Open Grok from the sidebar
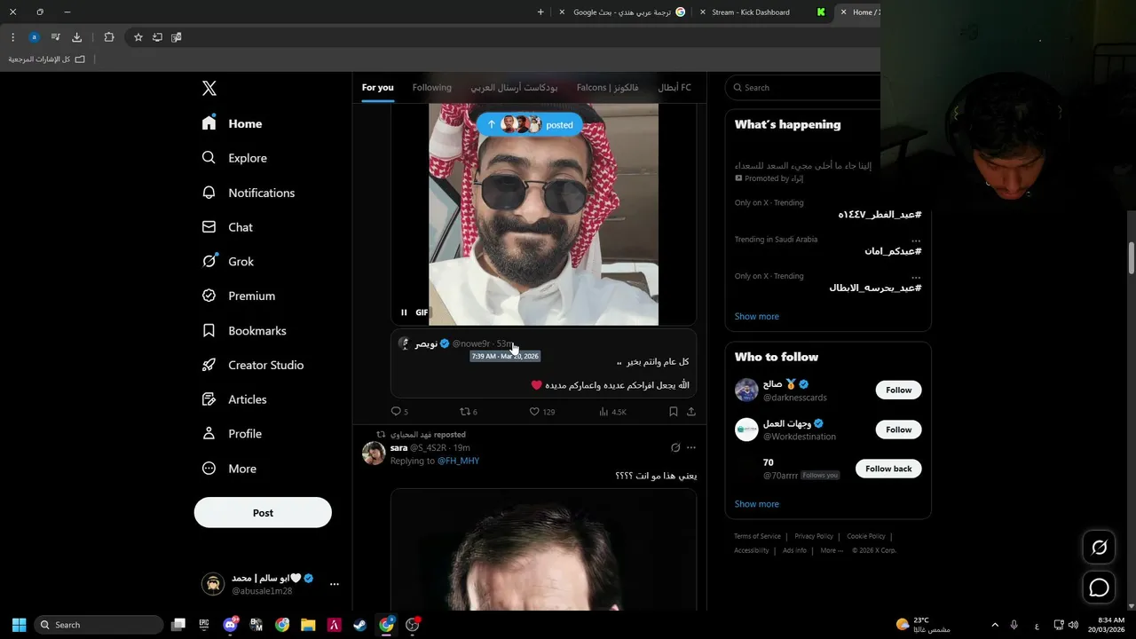 (228, 262)
